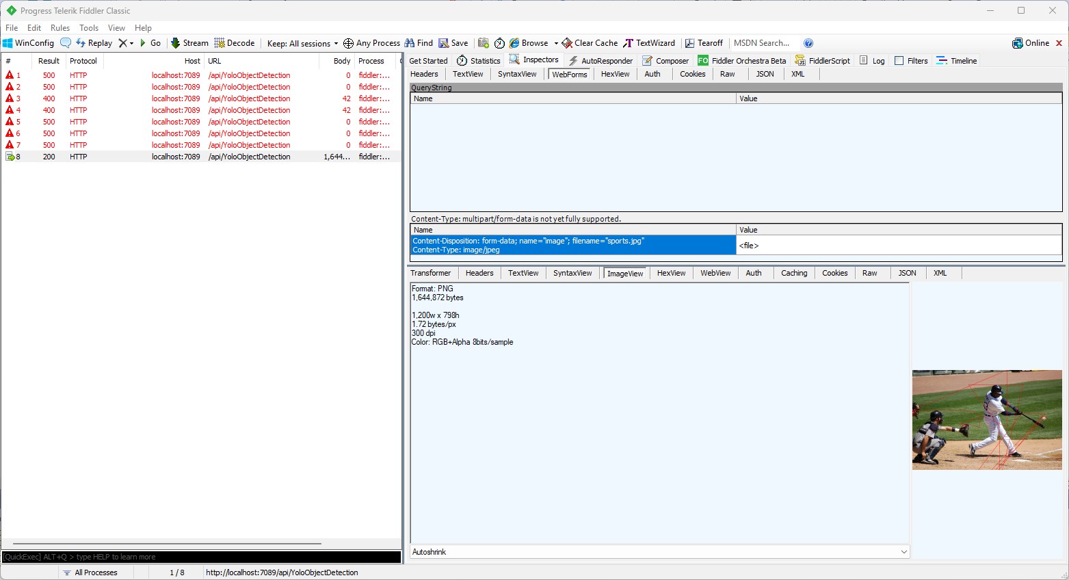The image size is (1069, 580).
Task: Click the camera screenshot icon
Action: tap(484, 43)
